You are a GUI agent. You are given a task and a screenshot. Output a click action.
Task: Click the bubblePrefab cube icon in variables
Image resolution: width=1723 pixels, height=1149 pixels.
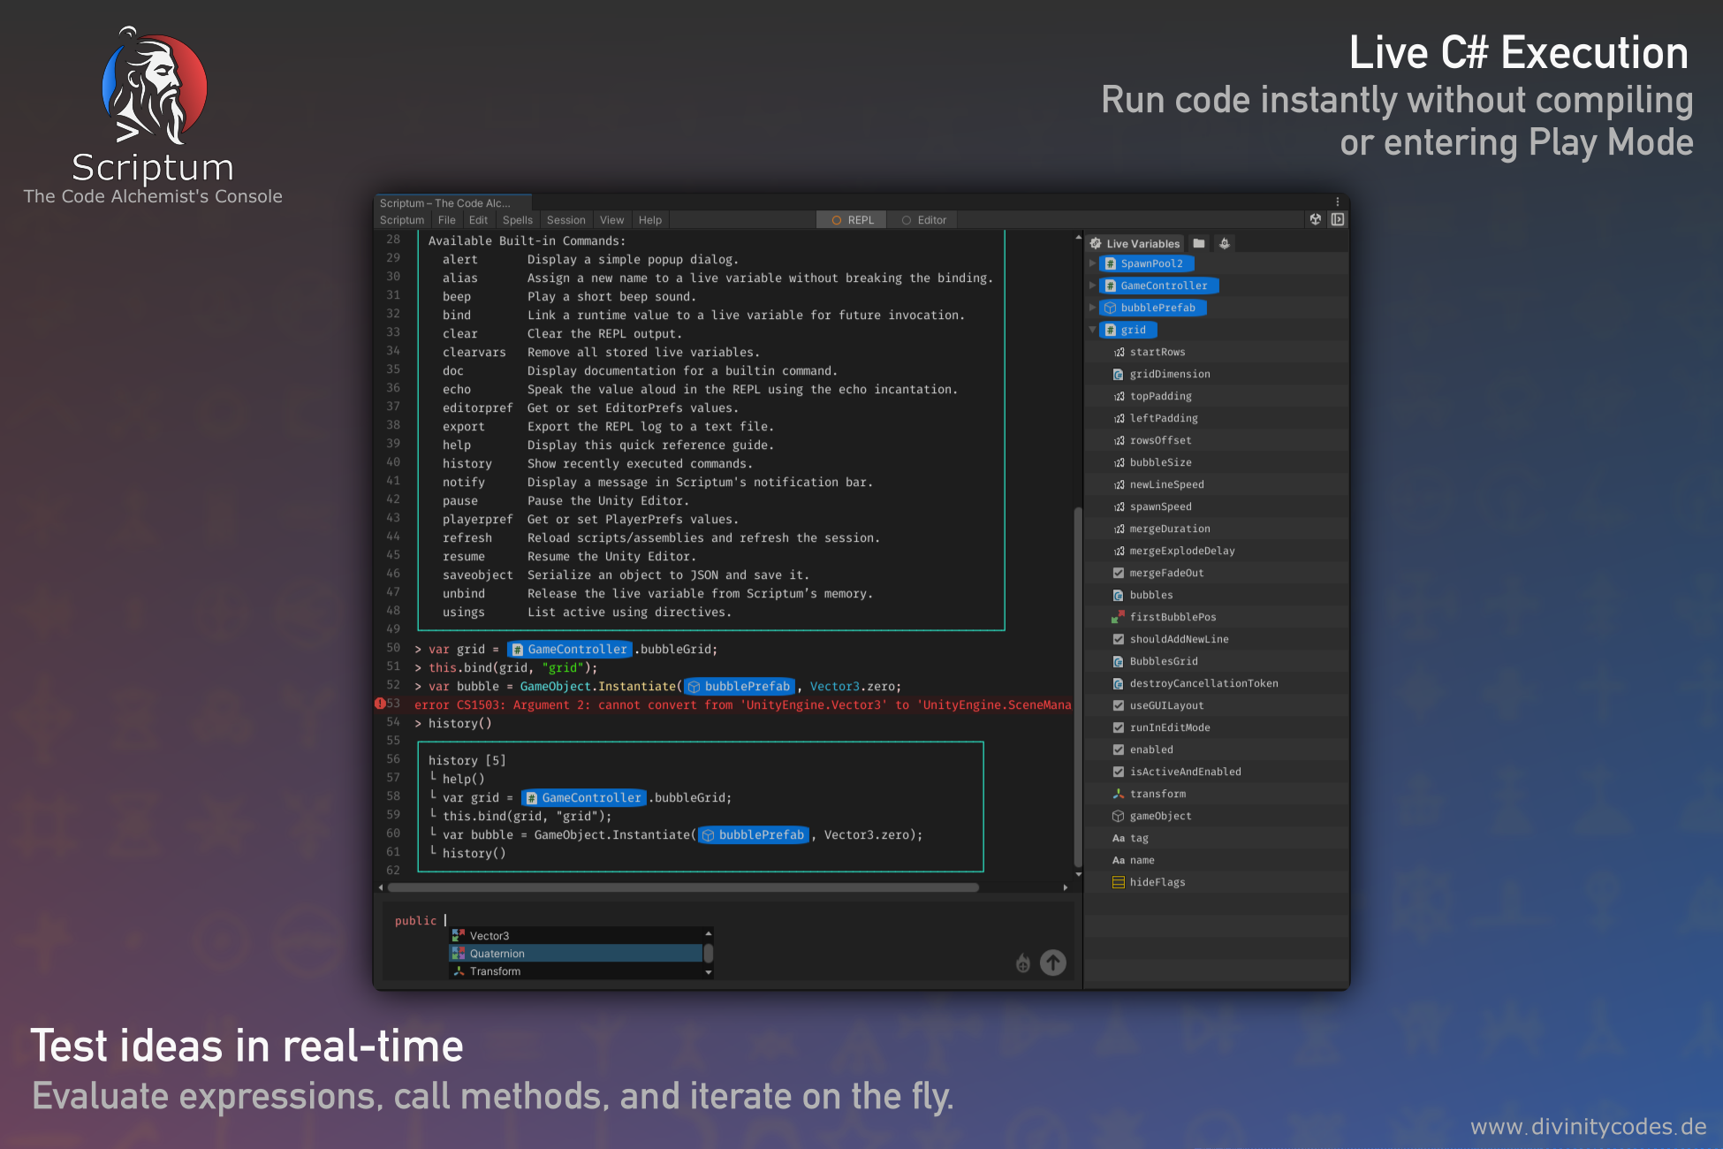[1111, 308]
